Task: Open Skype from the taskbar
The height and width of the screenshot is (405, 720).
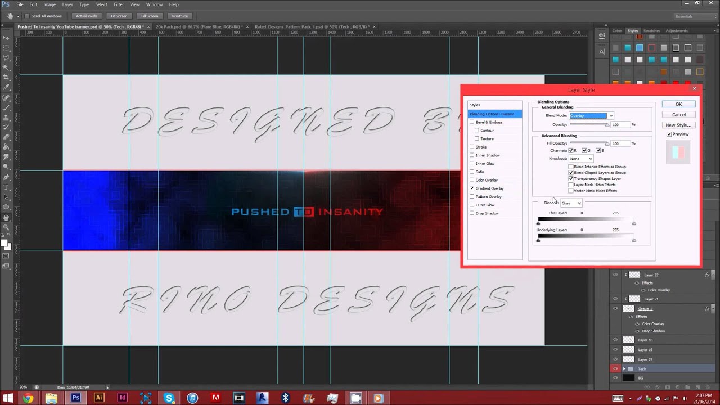Action: (x=169, y=398)
